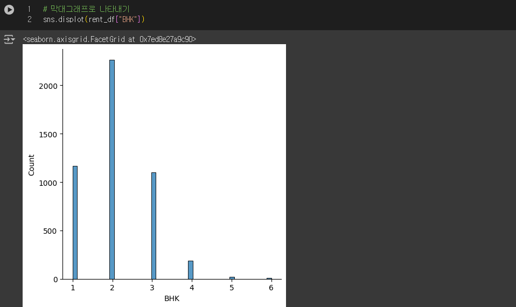Click the seaborn FacetGrid output text
The height and width of the screenshot is (307, 516).
coord(109,39)
